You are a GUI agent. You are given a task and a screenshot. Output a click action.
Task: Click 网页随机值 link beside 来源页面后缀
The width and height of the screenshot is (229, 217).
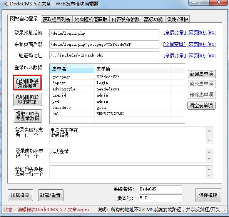coord(202,44)
